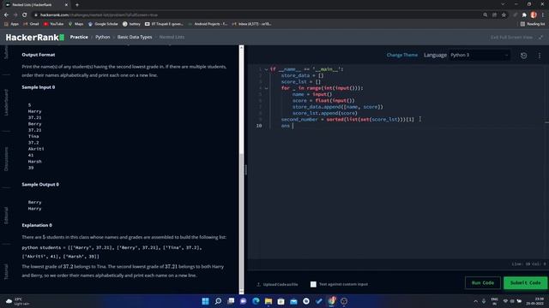Click the HackerRank logo
Viewport: 549px width, 308px height.
[34, 38]
